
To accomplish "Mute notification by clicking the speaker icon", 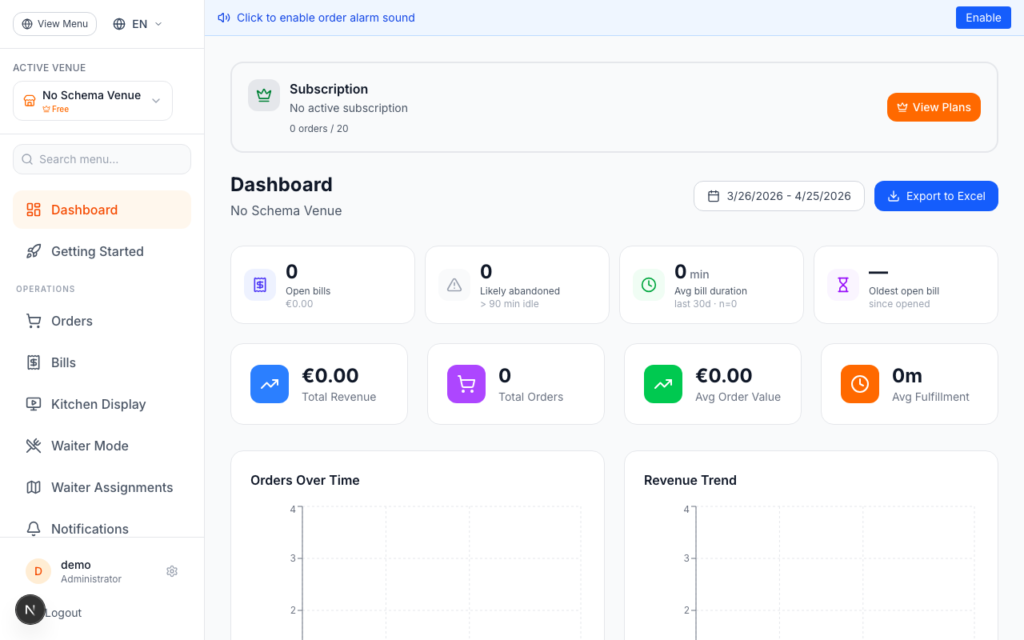I will (x=223, y=17).
